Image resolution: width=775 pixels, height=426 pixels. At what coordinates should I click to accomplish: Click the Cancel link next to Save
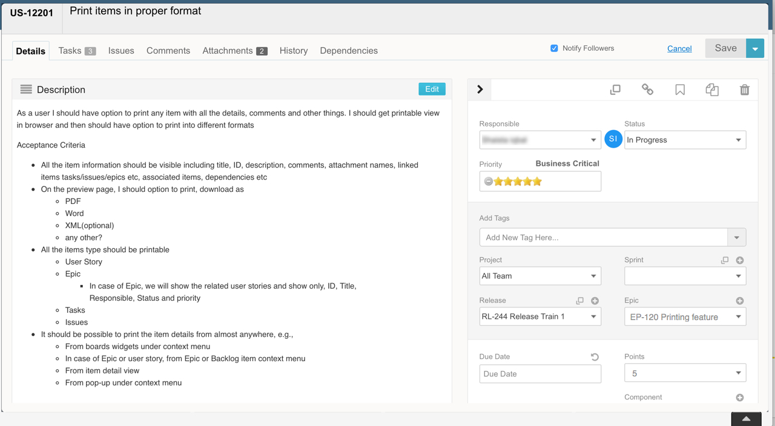pos(679,48)
